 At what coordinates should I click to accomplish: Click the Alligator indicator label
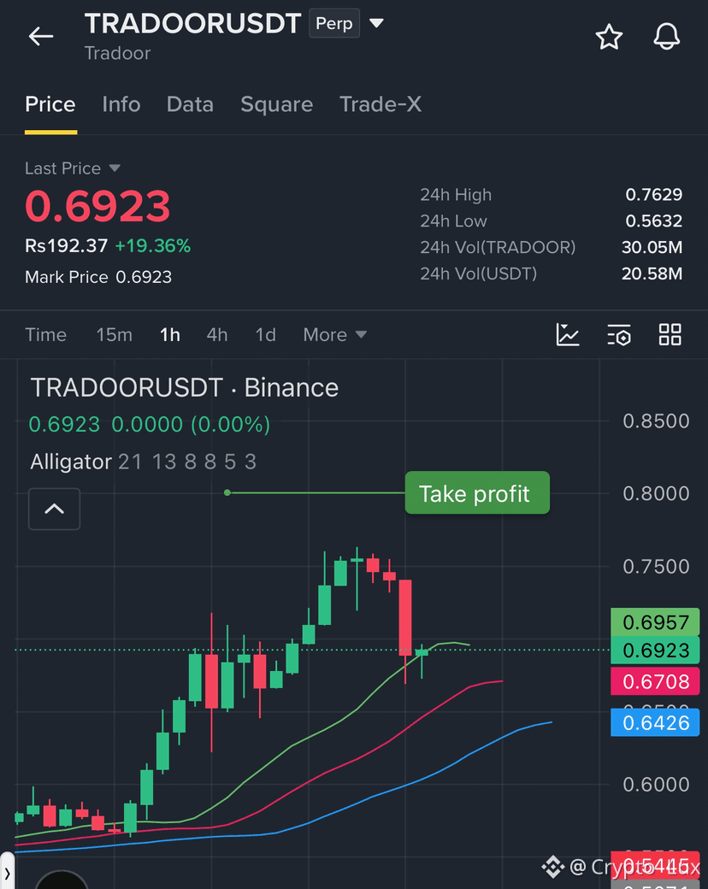71,462
